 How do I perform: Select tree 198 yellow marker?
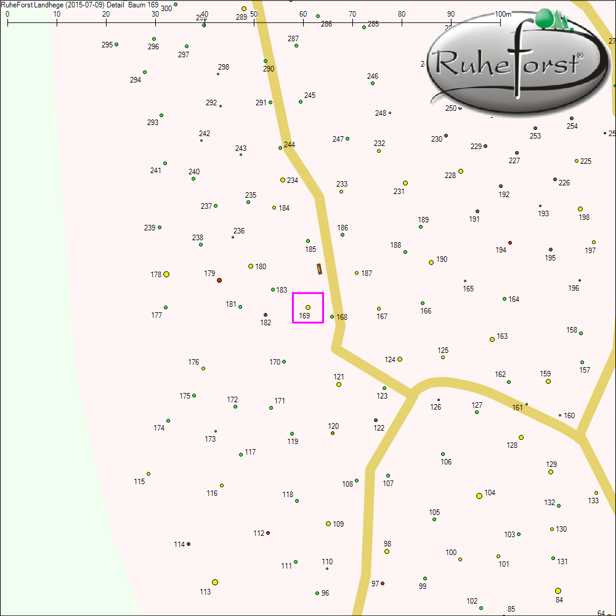(x=580, y=209)
